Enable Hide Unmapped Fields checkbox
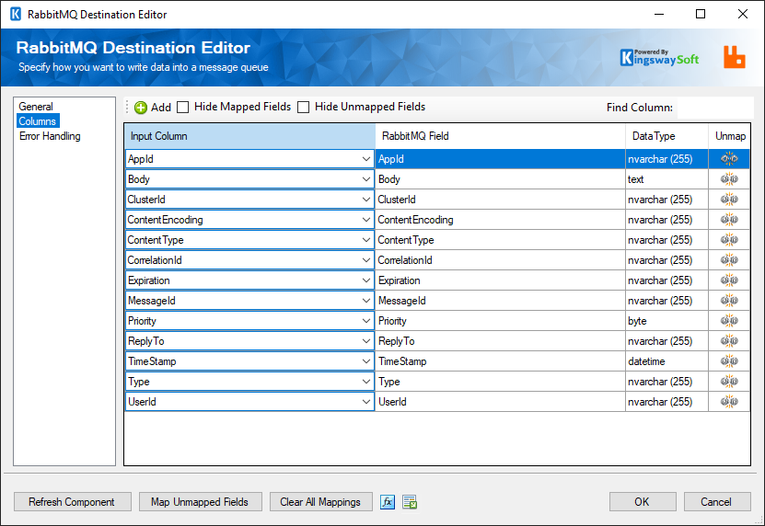 click(x=304, y=108)
